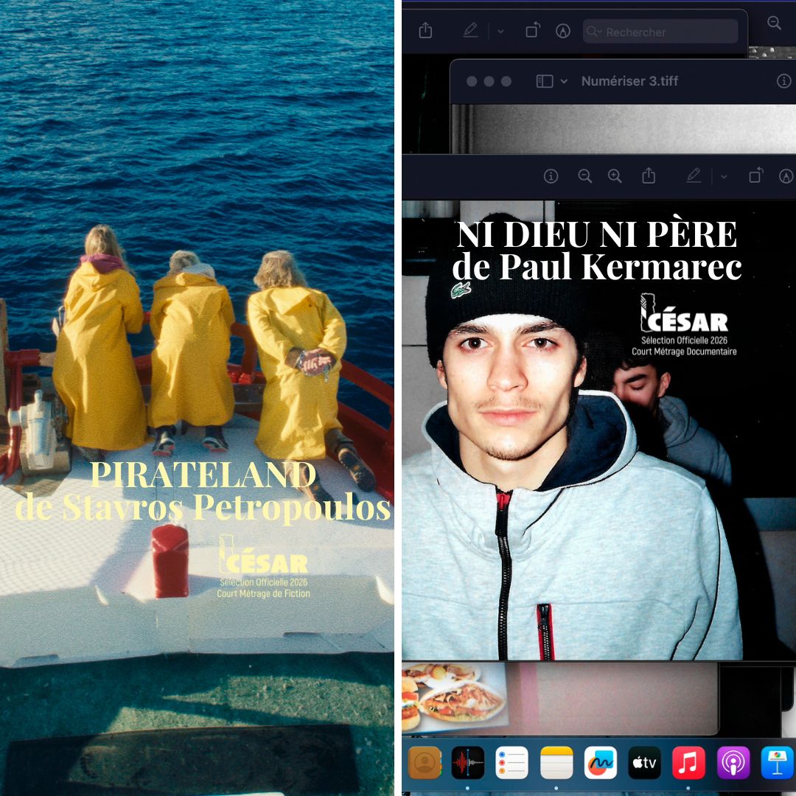Click circled-A icon next to Rechercher field
Screen dimensions: 796x796
tap(563, 31)
